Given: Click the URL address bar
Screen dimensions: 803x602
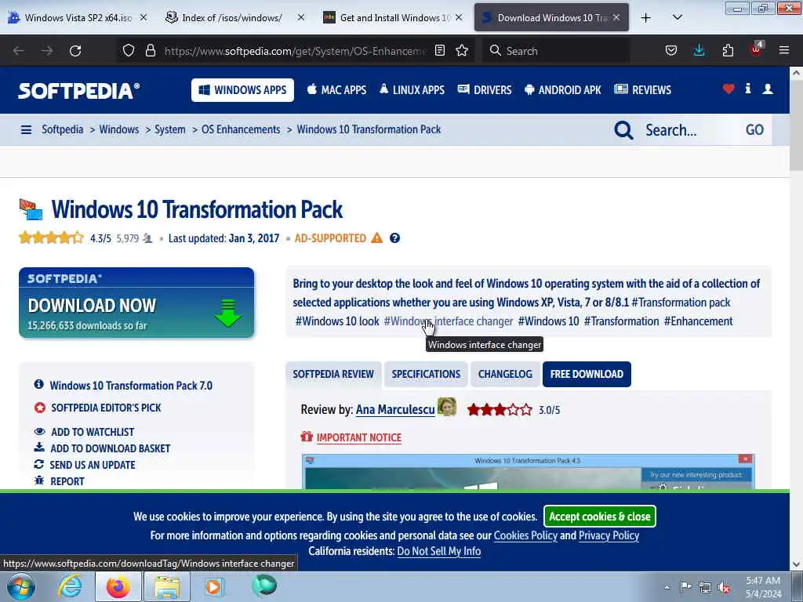Looking at the screenshot, I should tap(295, 51).
